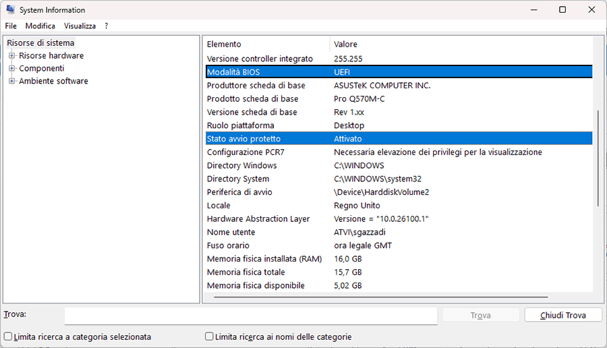Enable Limita ricerca a categoria selezionata
Viewport: 607px width, 348px height.
click(7, 337)
